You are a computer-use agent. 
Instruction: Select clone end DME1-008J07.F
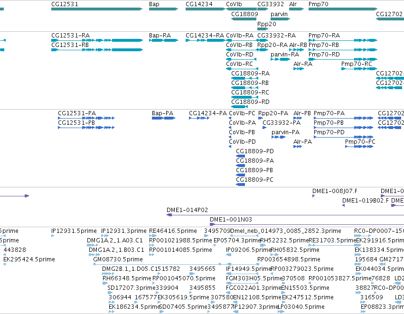[314, 196]
